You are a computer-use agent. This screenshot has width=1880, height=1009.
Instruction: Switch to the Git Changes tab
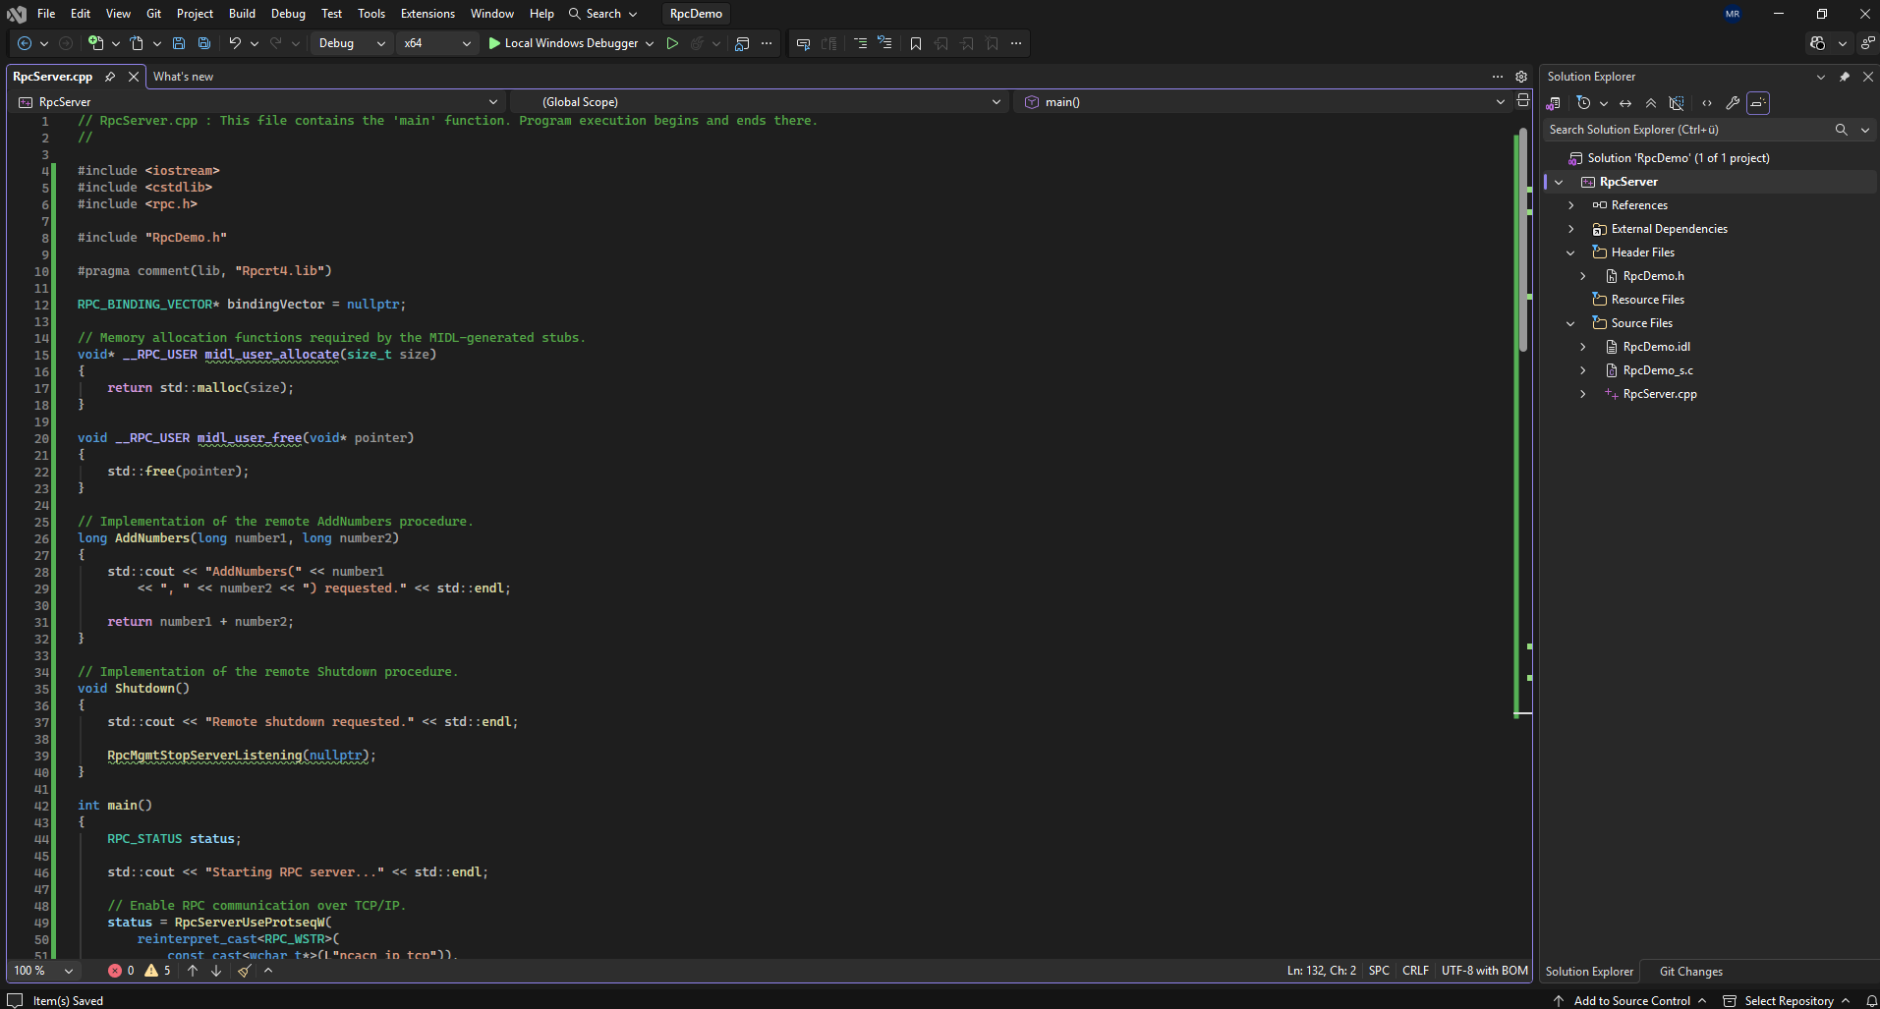[x=1690, y=972]
